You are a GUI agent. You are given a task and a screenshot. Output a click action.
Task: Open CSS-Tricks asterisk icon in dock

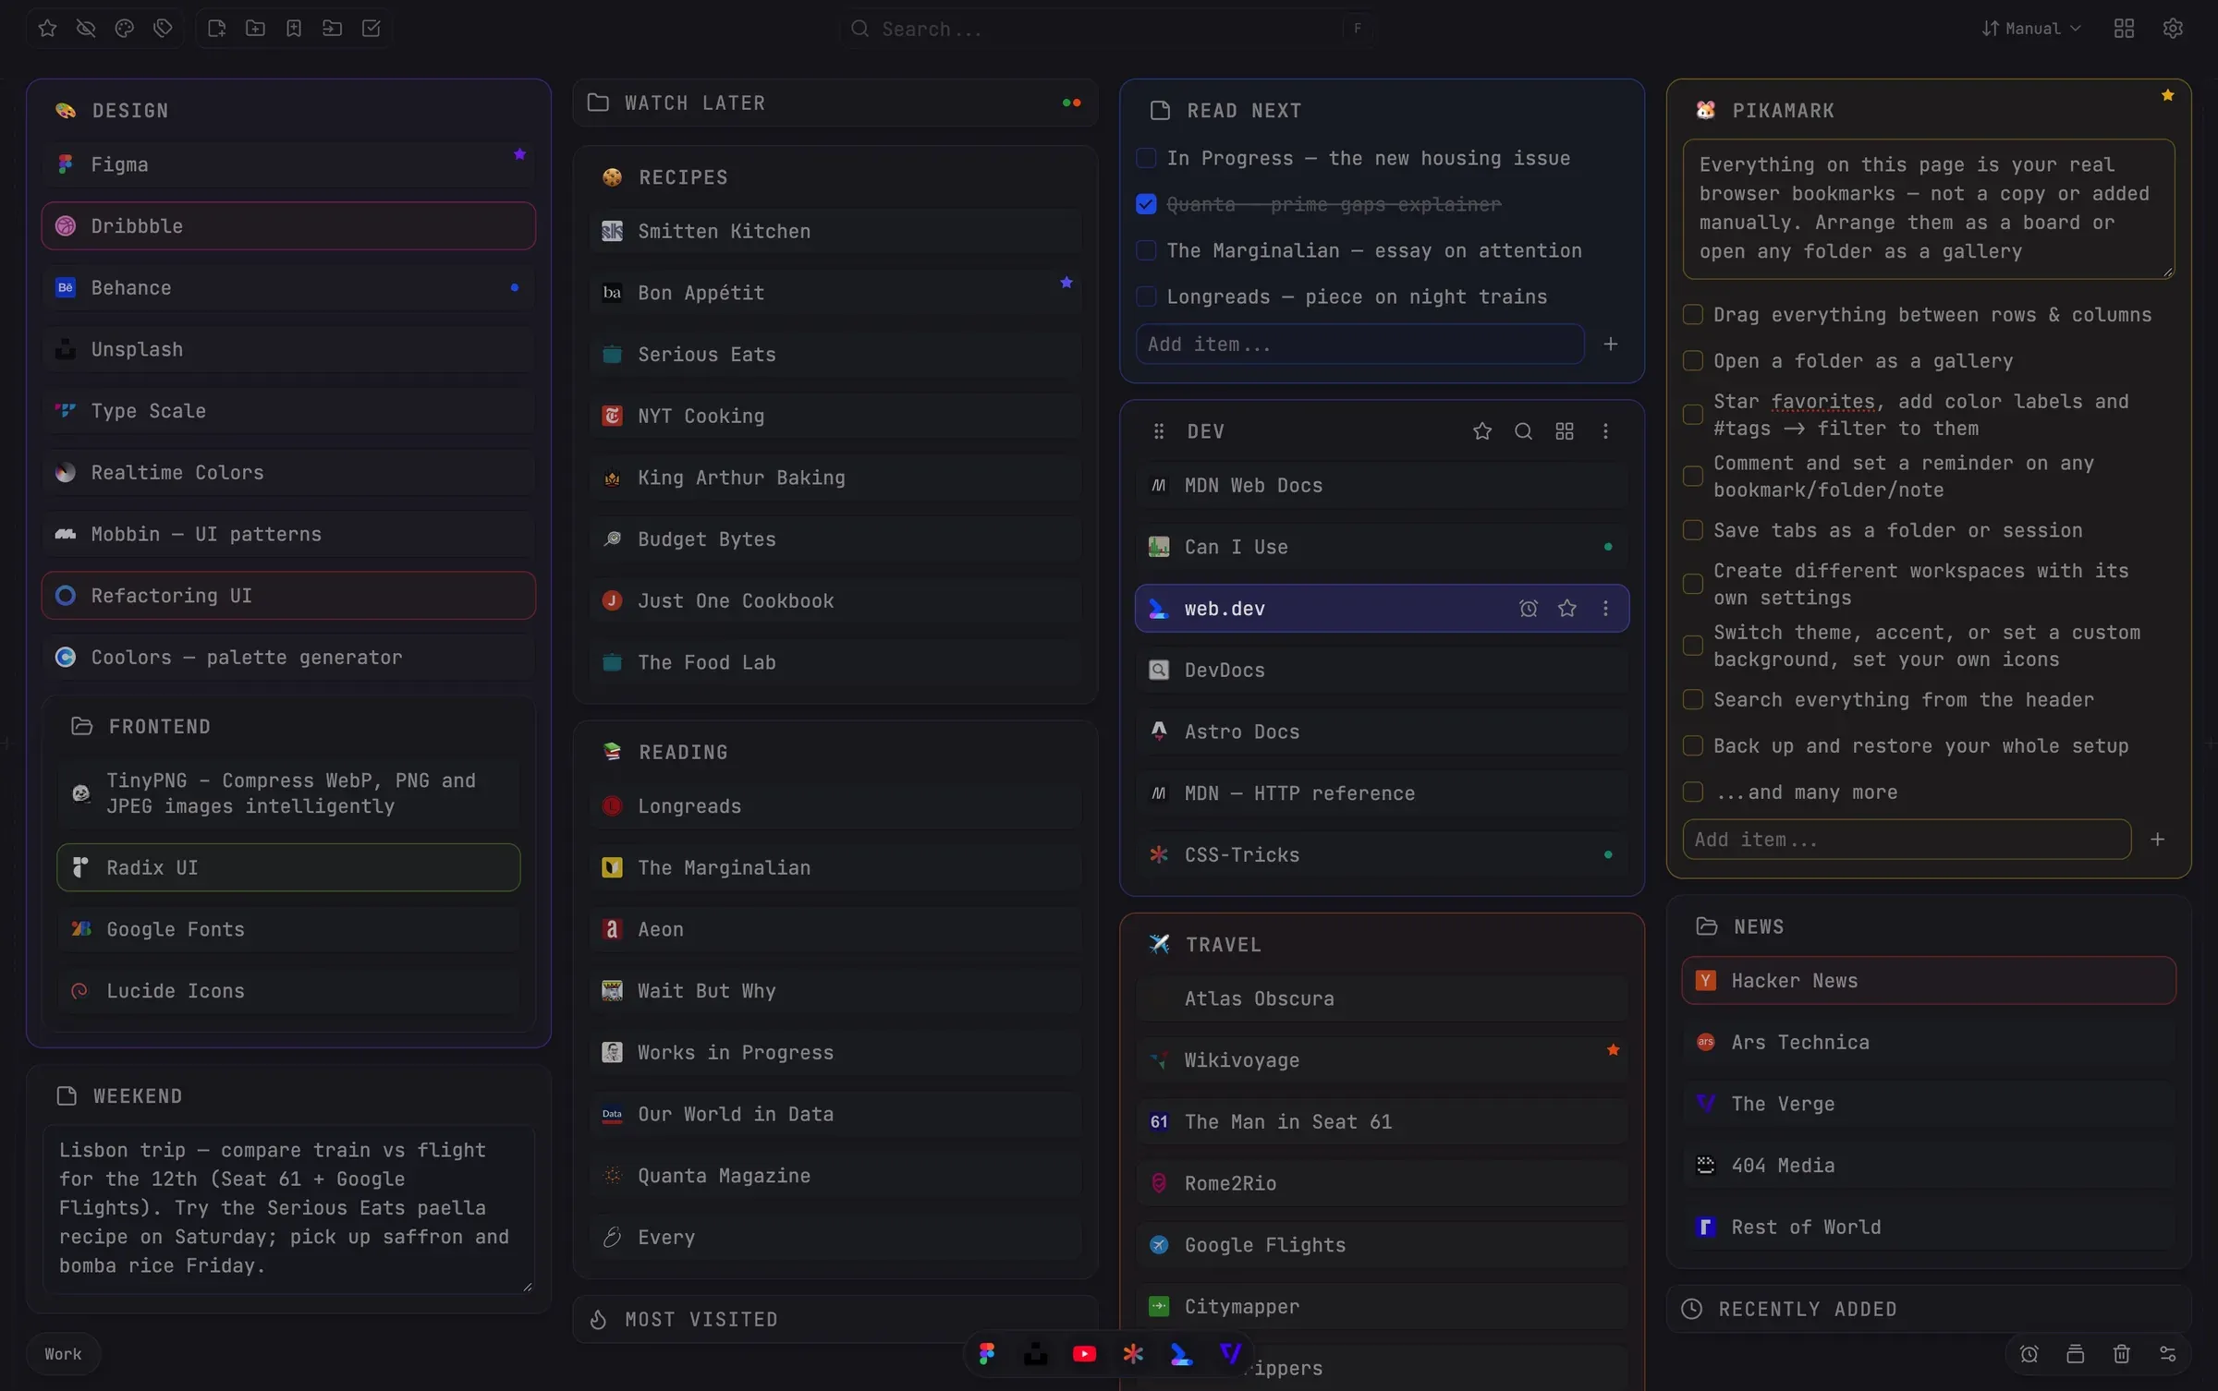(x=1133, y=1354)
